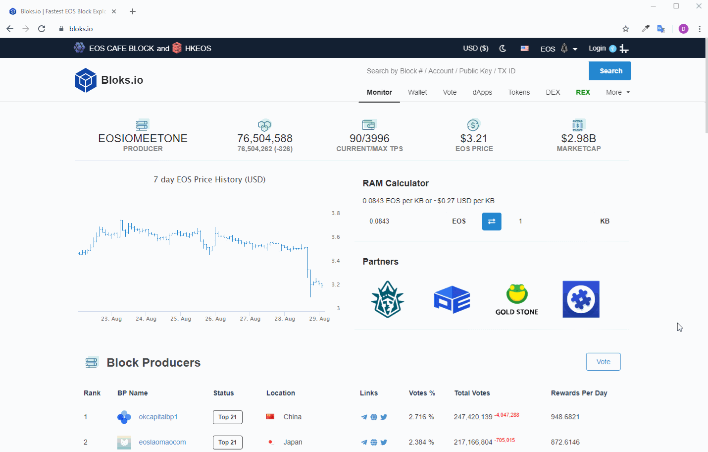
Task: Expand the More dropdown menu
Action: tap(618, 92)
